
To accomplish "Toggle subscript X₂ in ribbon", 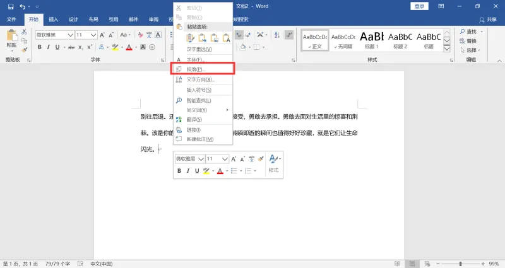I will coord(81,47).
